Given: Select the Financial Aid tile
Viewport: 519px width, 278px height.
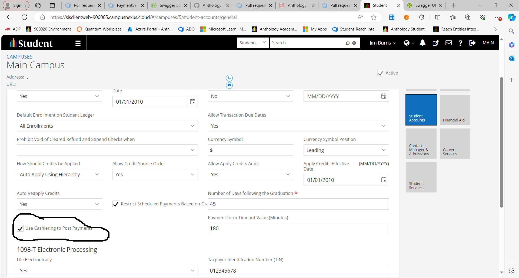Looking at the screenshot, I should click(455, 110).
